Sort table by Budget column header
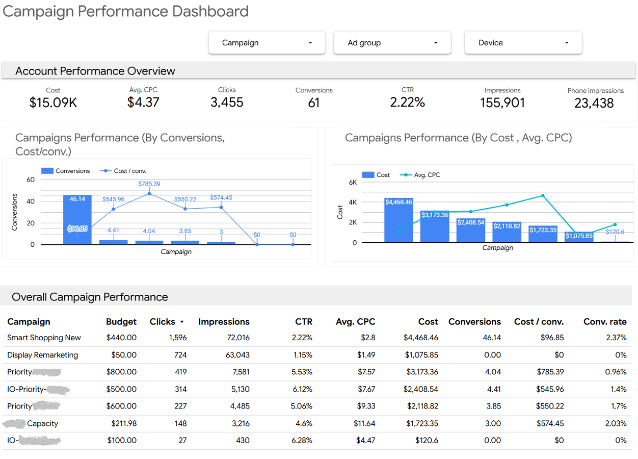The width and height of the screenshot is (638, 459). (x=121, y=322)
